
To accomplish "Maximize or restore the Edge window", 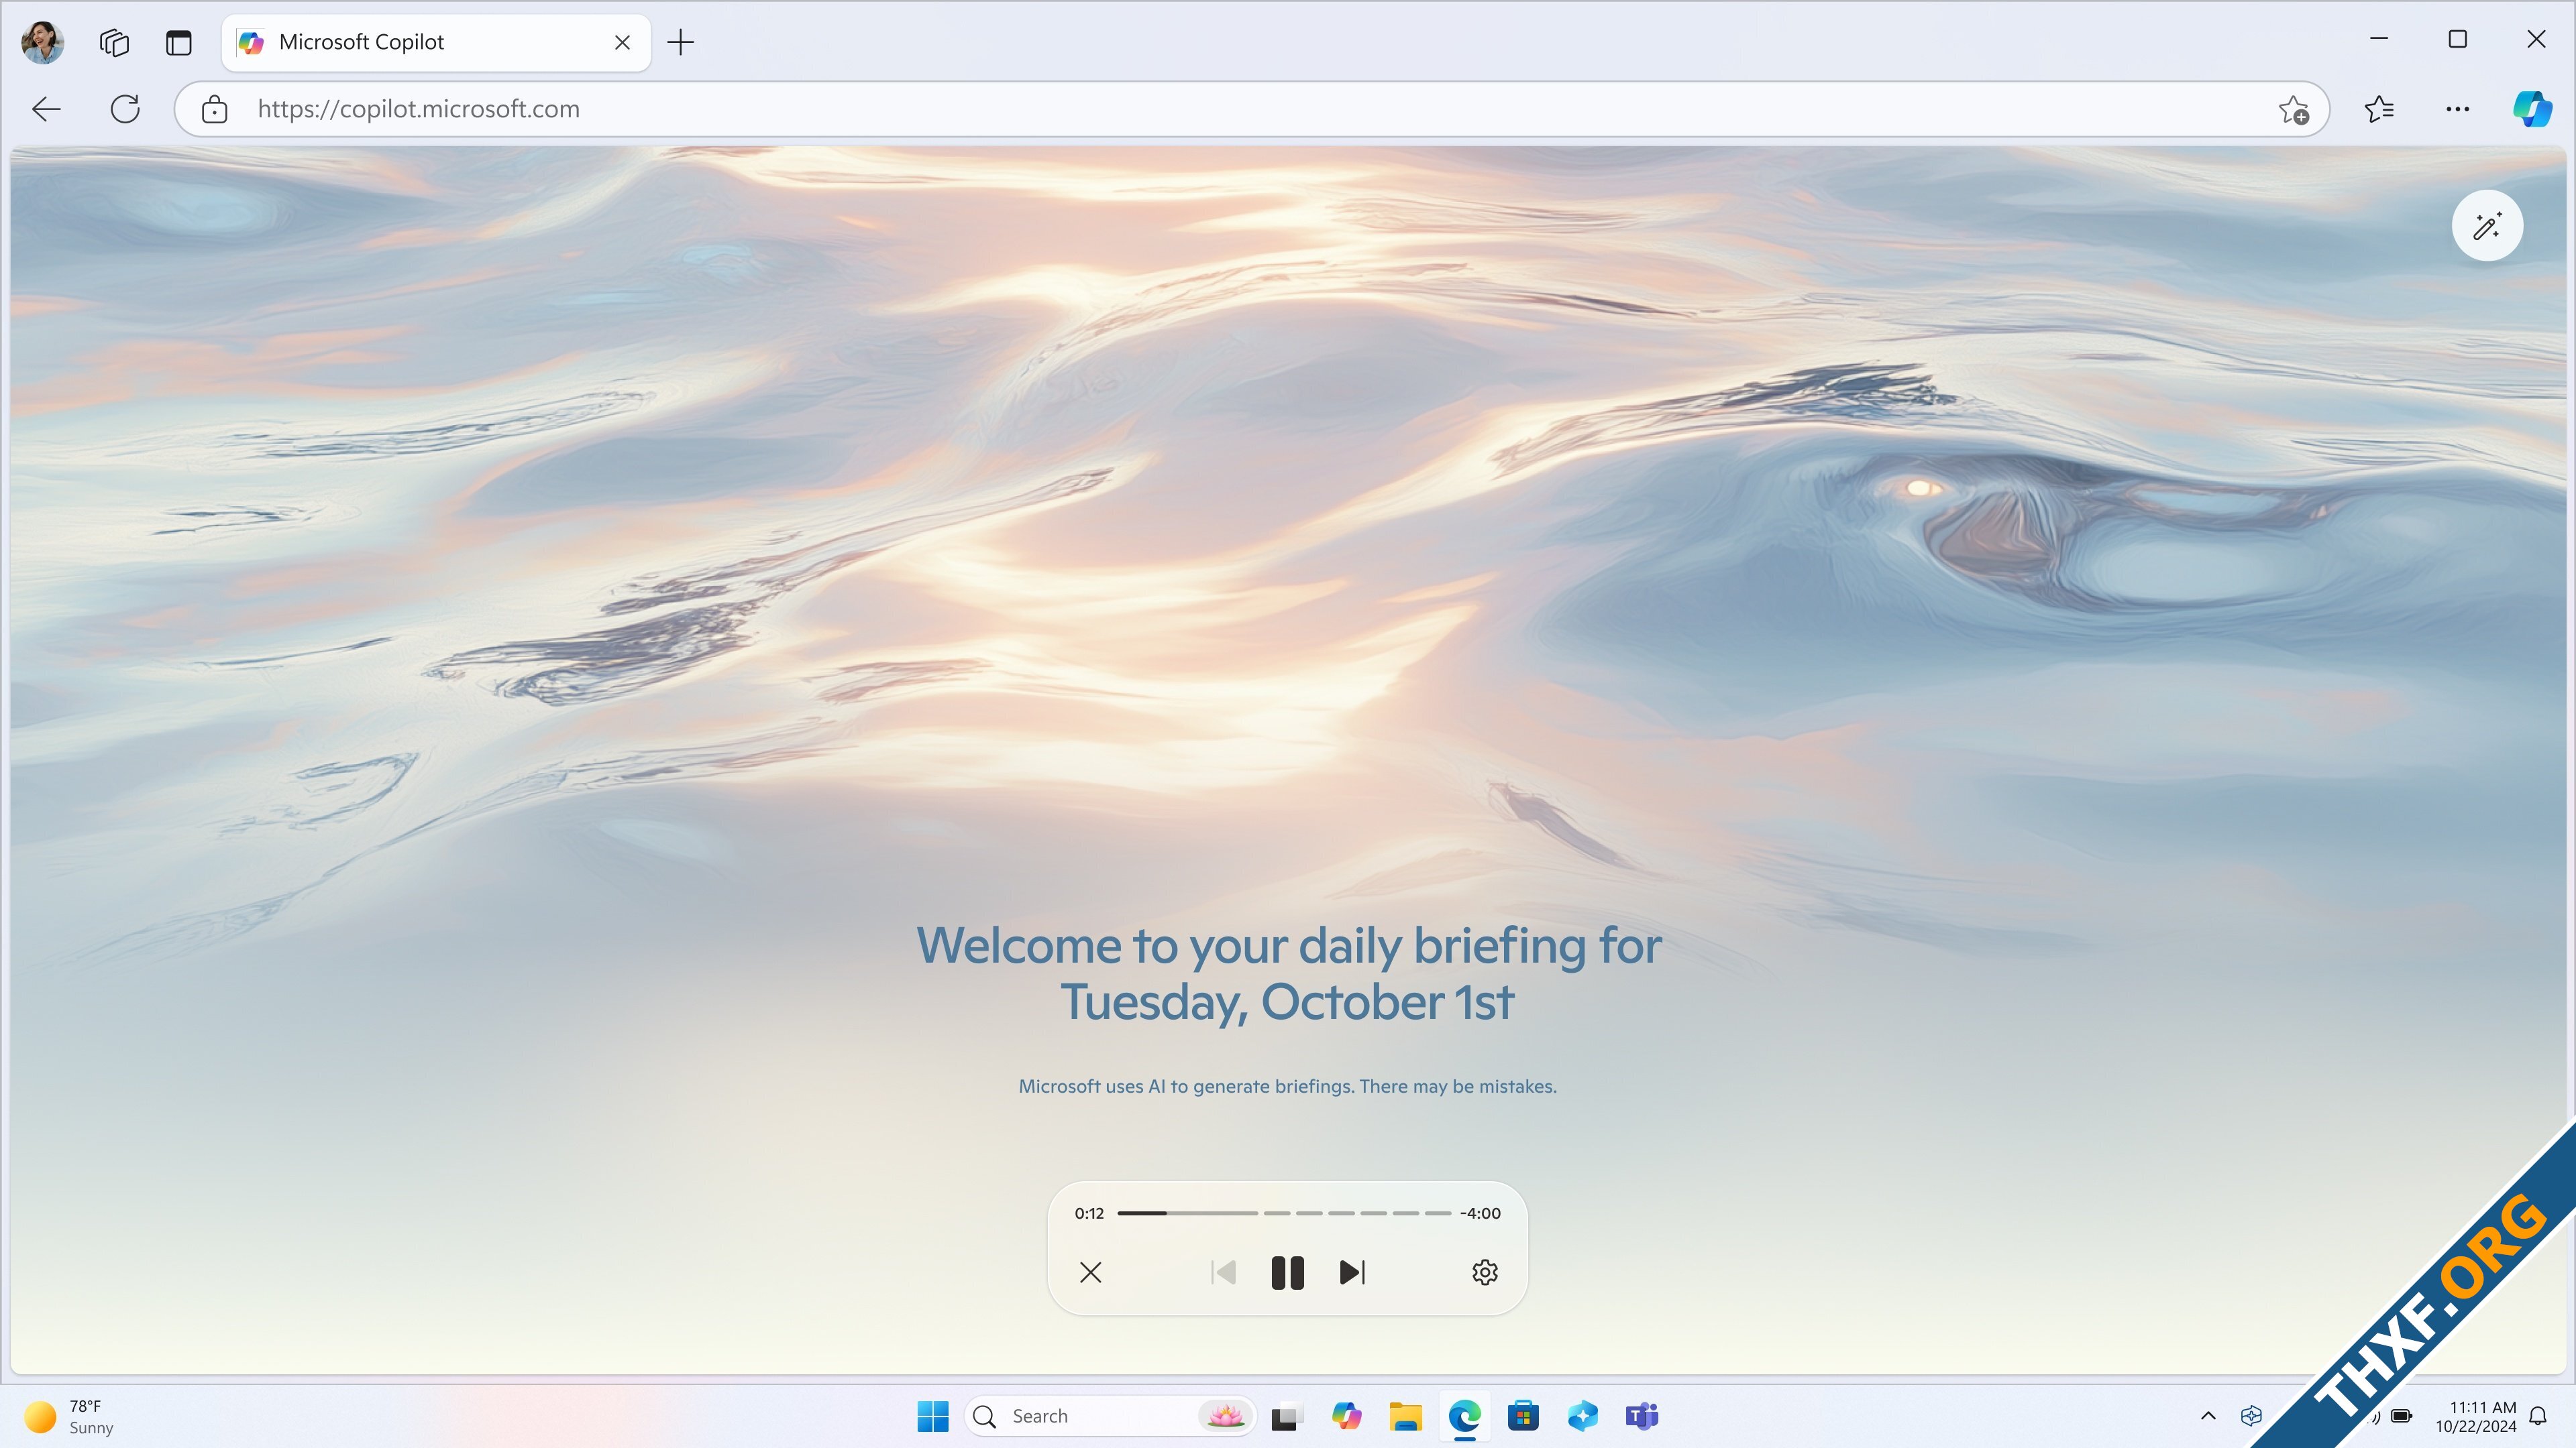I will click(x=2458, y=39).
